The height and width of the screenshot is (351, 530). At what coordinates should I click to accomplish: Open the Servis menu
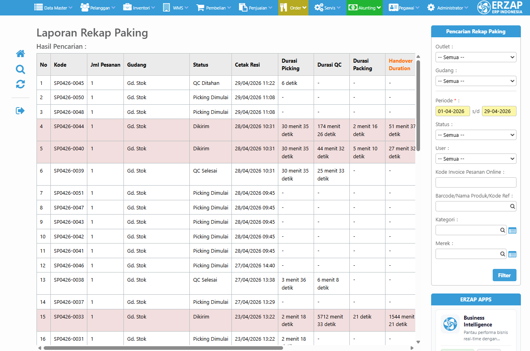[328, 8]
